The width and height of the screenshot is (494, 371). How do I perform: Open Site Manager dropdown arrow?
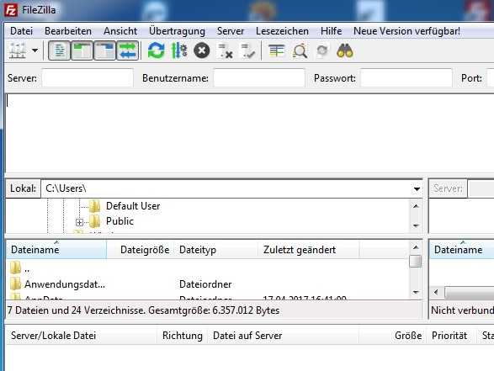click(35, 50)
